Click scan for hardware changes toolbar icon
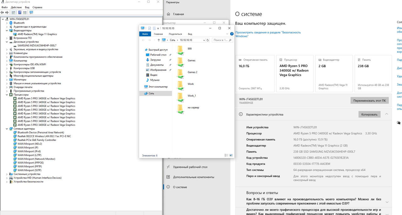 coord(31,13)
